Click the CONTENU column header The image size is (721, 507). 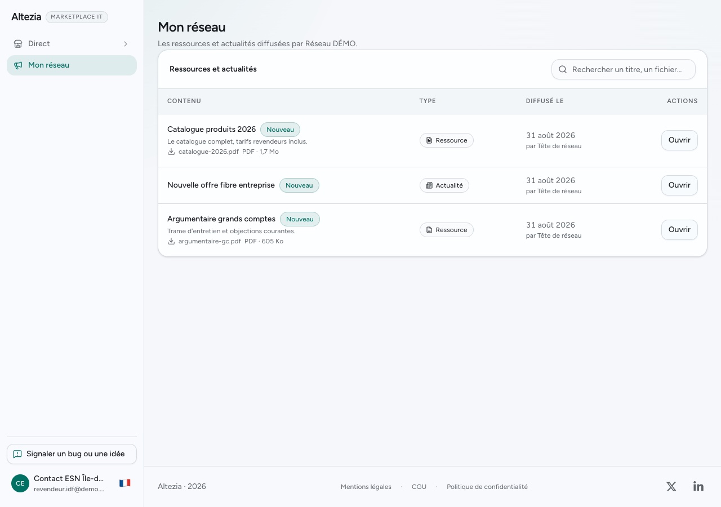(184, 101)
